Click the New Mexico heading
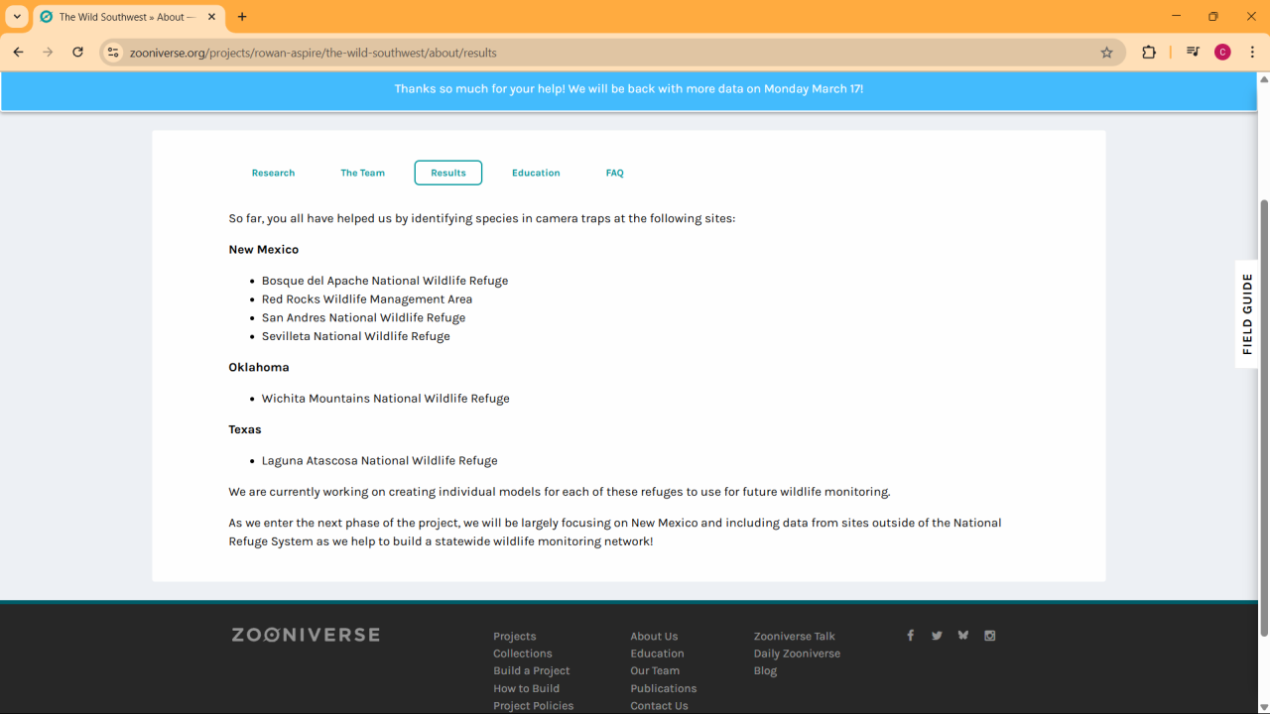The height and width of the screenshot is (714, 1270). pyautogui.click(x=264, y=250)
